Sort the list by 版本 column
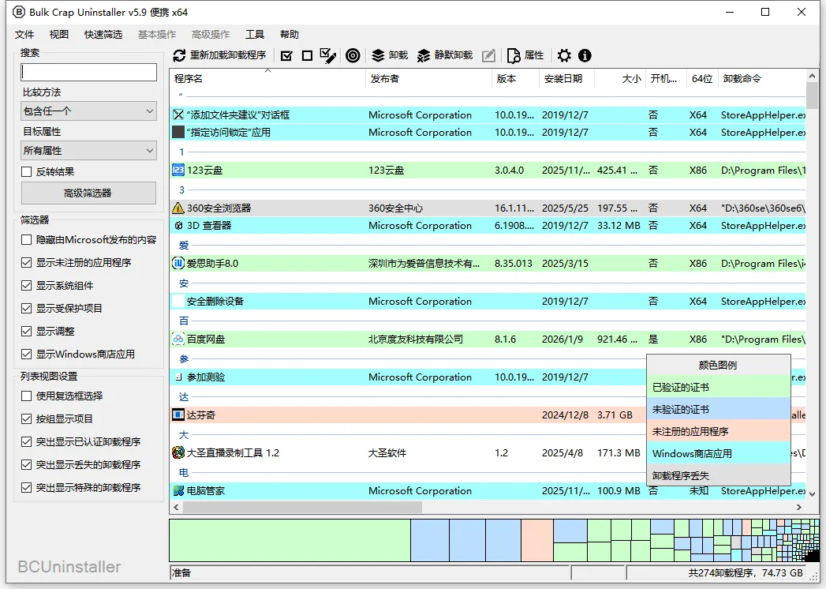 tap(515, 79)
